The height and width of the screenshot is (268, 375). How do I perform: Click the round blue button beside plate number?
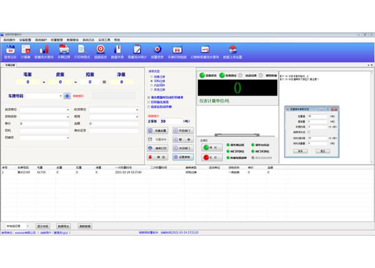67,96
